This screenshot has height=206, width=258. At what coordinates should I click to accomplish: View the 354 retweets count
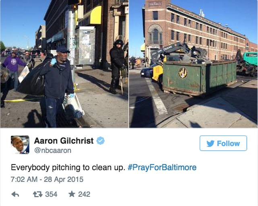[51, 194]
